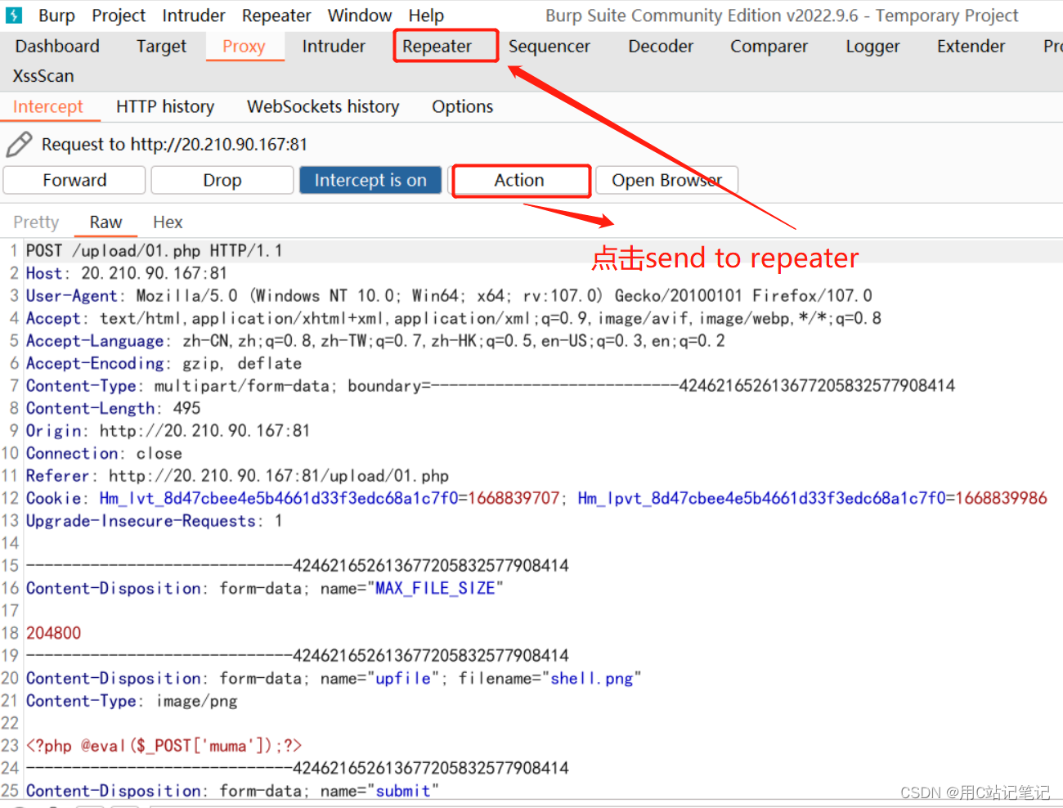The image size is (1063, 808).
Task: Click the Upgrade-Insecure-Requests line
Action: 154,521
